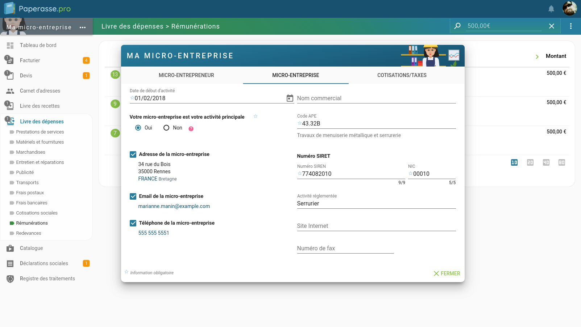This screenshot has width=581, height=327.
Task: Click into the Nom commercial field
Action: pos(376,98)
